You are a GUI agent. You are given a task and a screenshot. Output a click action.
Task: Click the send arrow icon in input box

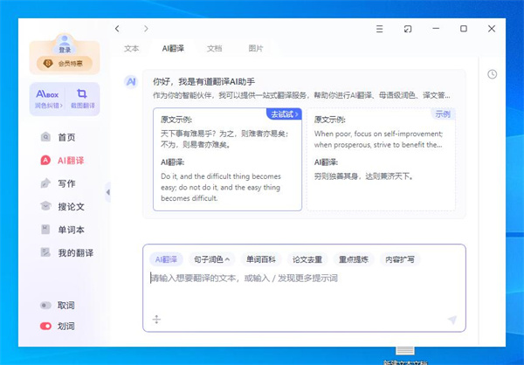[452, 320]
